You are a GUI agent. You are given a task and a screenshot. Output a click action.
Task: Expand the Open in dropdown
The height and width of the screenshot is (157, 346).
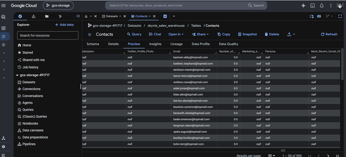click(x=176, y=34)
